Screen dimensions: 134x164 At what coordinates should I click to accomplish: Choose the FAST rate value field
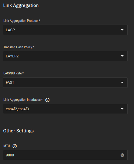click(65, 83)
